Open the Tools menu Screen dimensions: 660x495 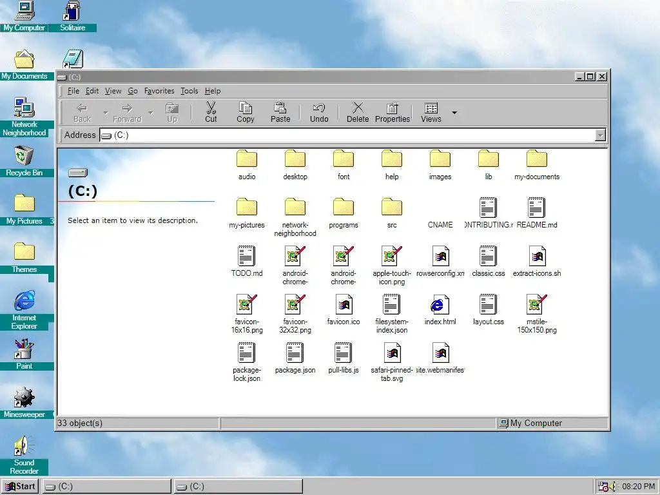pyautogui.click(x=189, y=91)
